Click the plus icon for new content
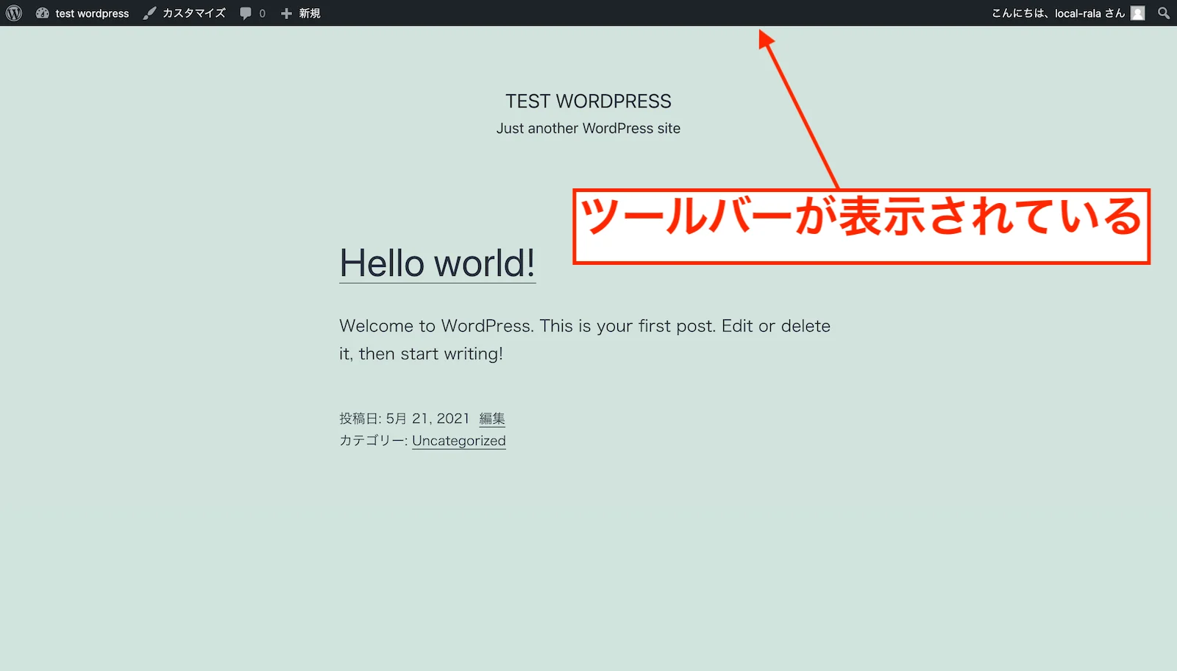 click(287, 13)
